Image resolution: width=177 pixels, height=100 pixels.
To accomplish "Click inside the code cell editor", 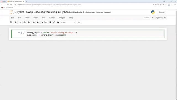I will [95, 34].
